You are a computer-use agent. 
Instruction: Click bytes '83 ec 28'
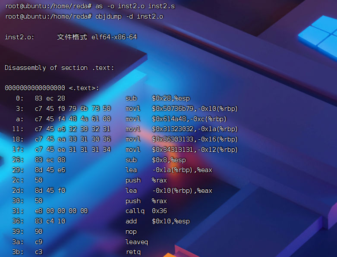click(x=50, y=98)
